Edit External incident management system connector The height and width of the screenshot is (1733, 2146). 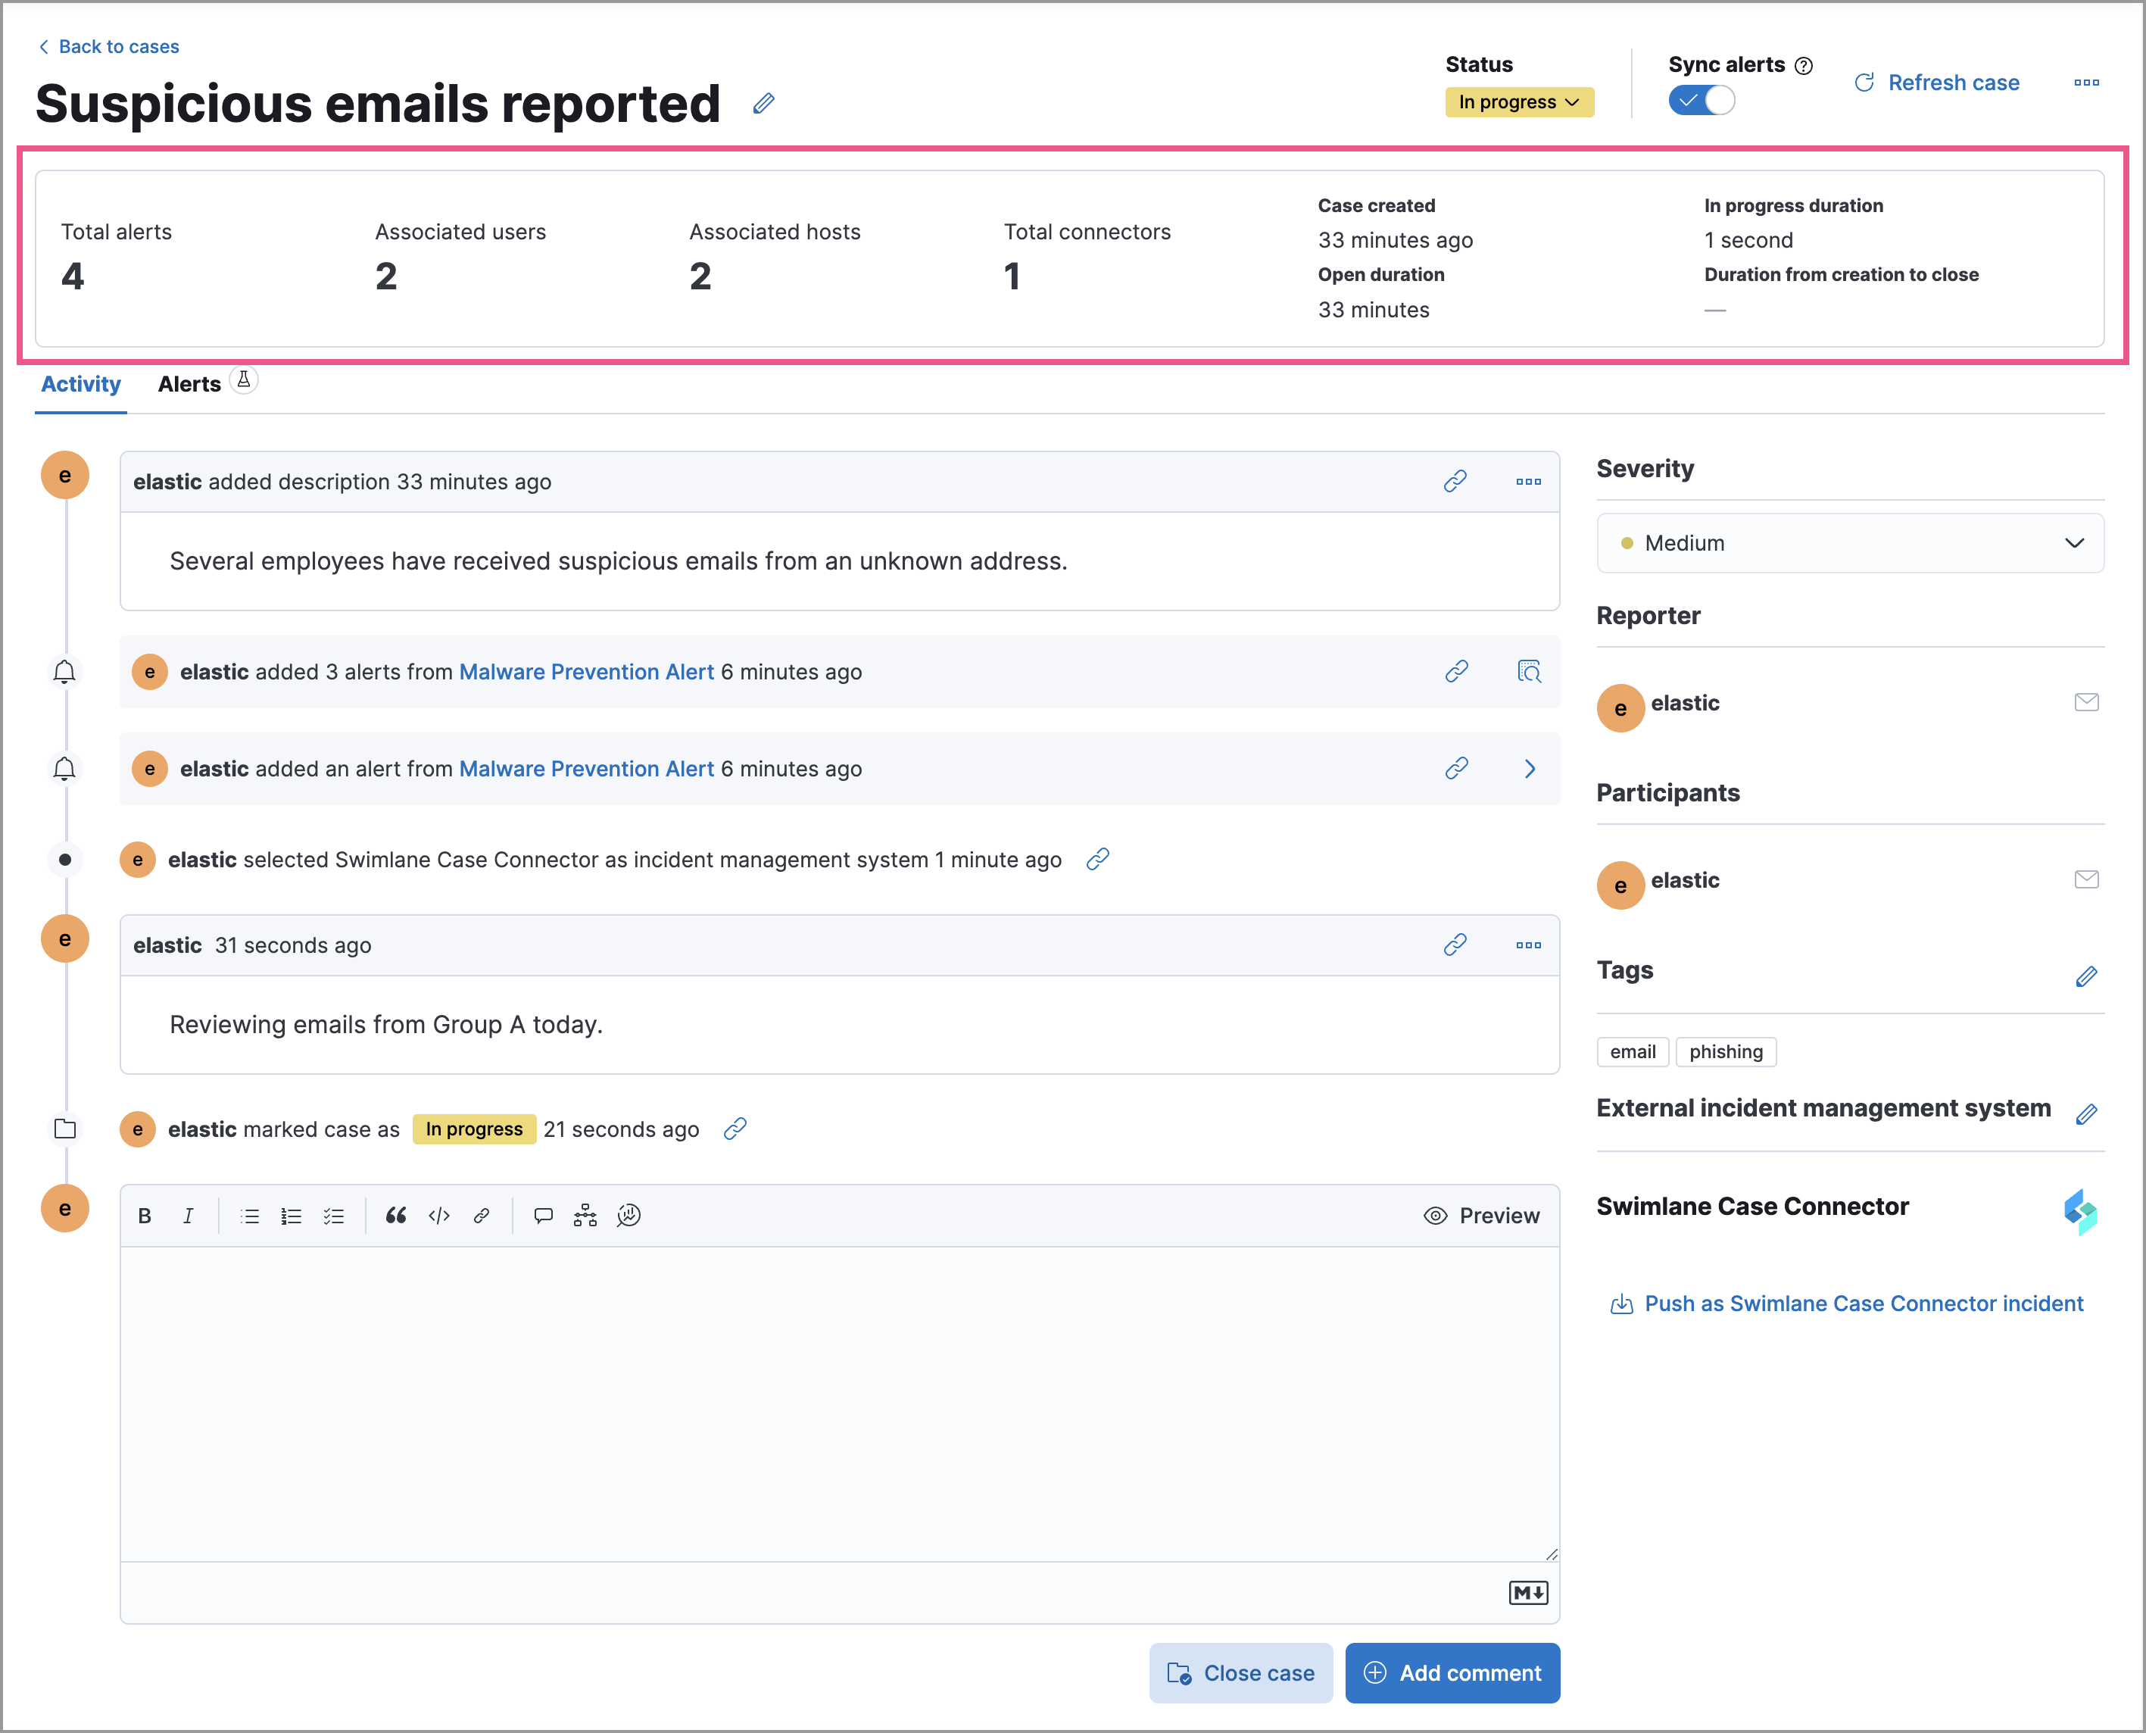(x=2086, y=1114)
